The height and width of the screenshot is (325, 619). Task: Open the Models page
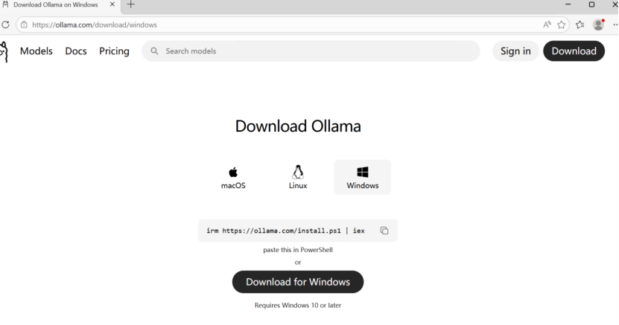coord(36,51)
